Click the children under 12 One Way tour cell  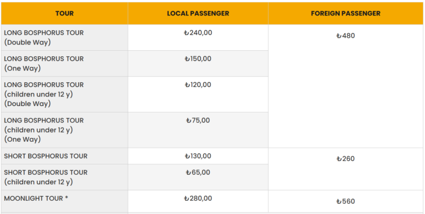[65, 130]
